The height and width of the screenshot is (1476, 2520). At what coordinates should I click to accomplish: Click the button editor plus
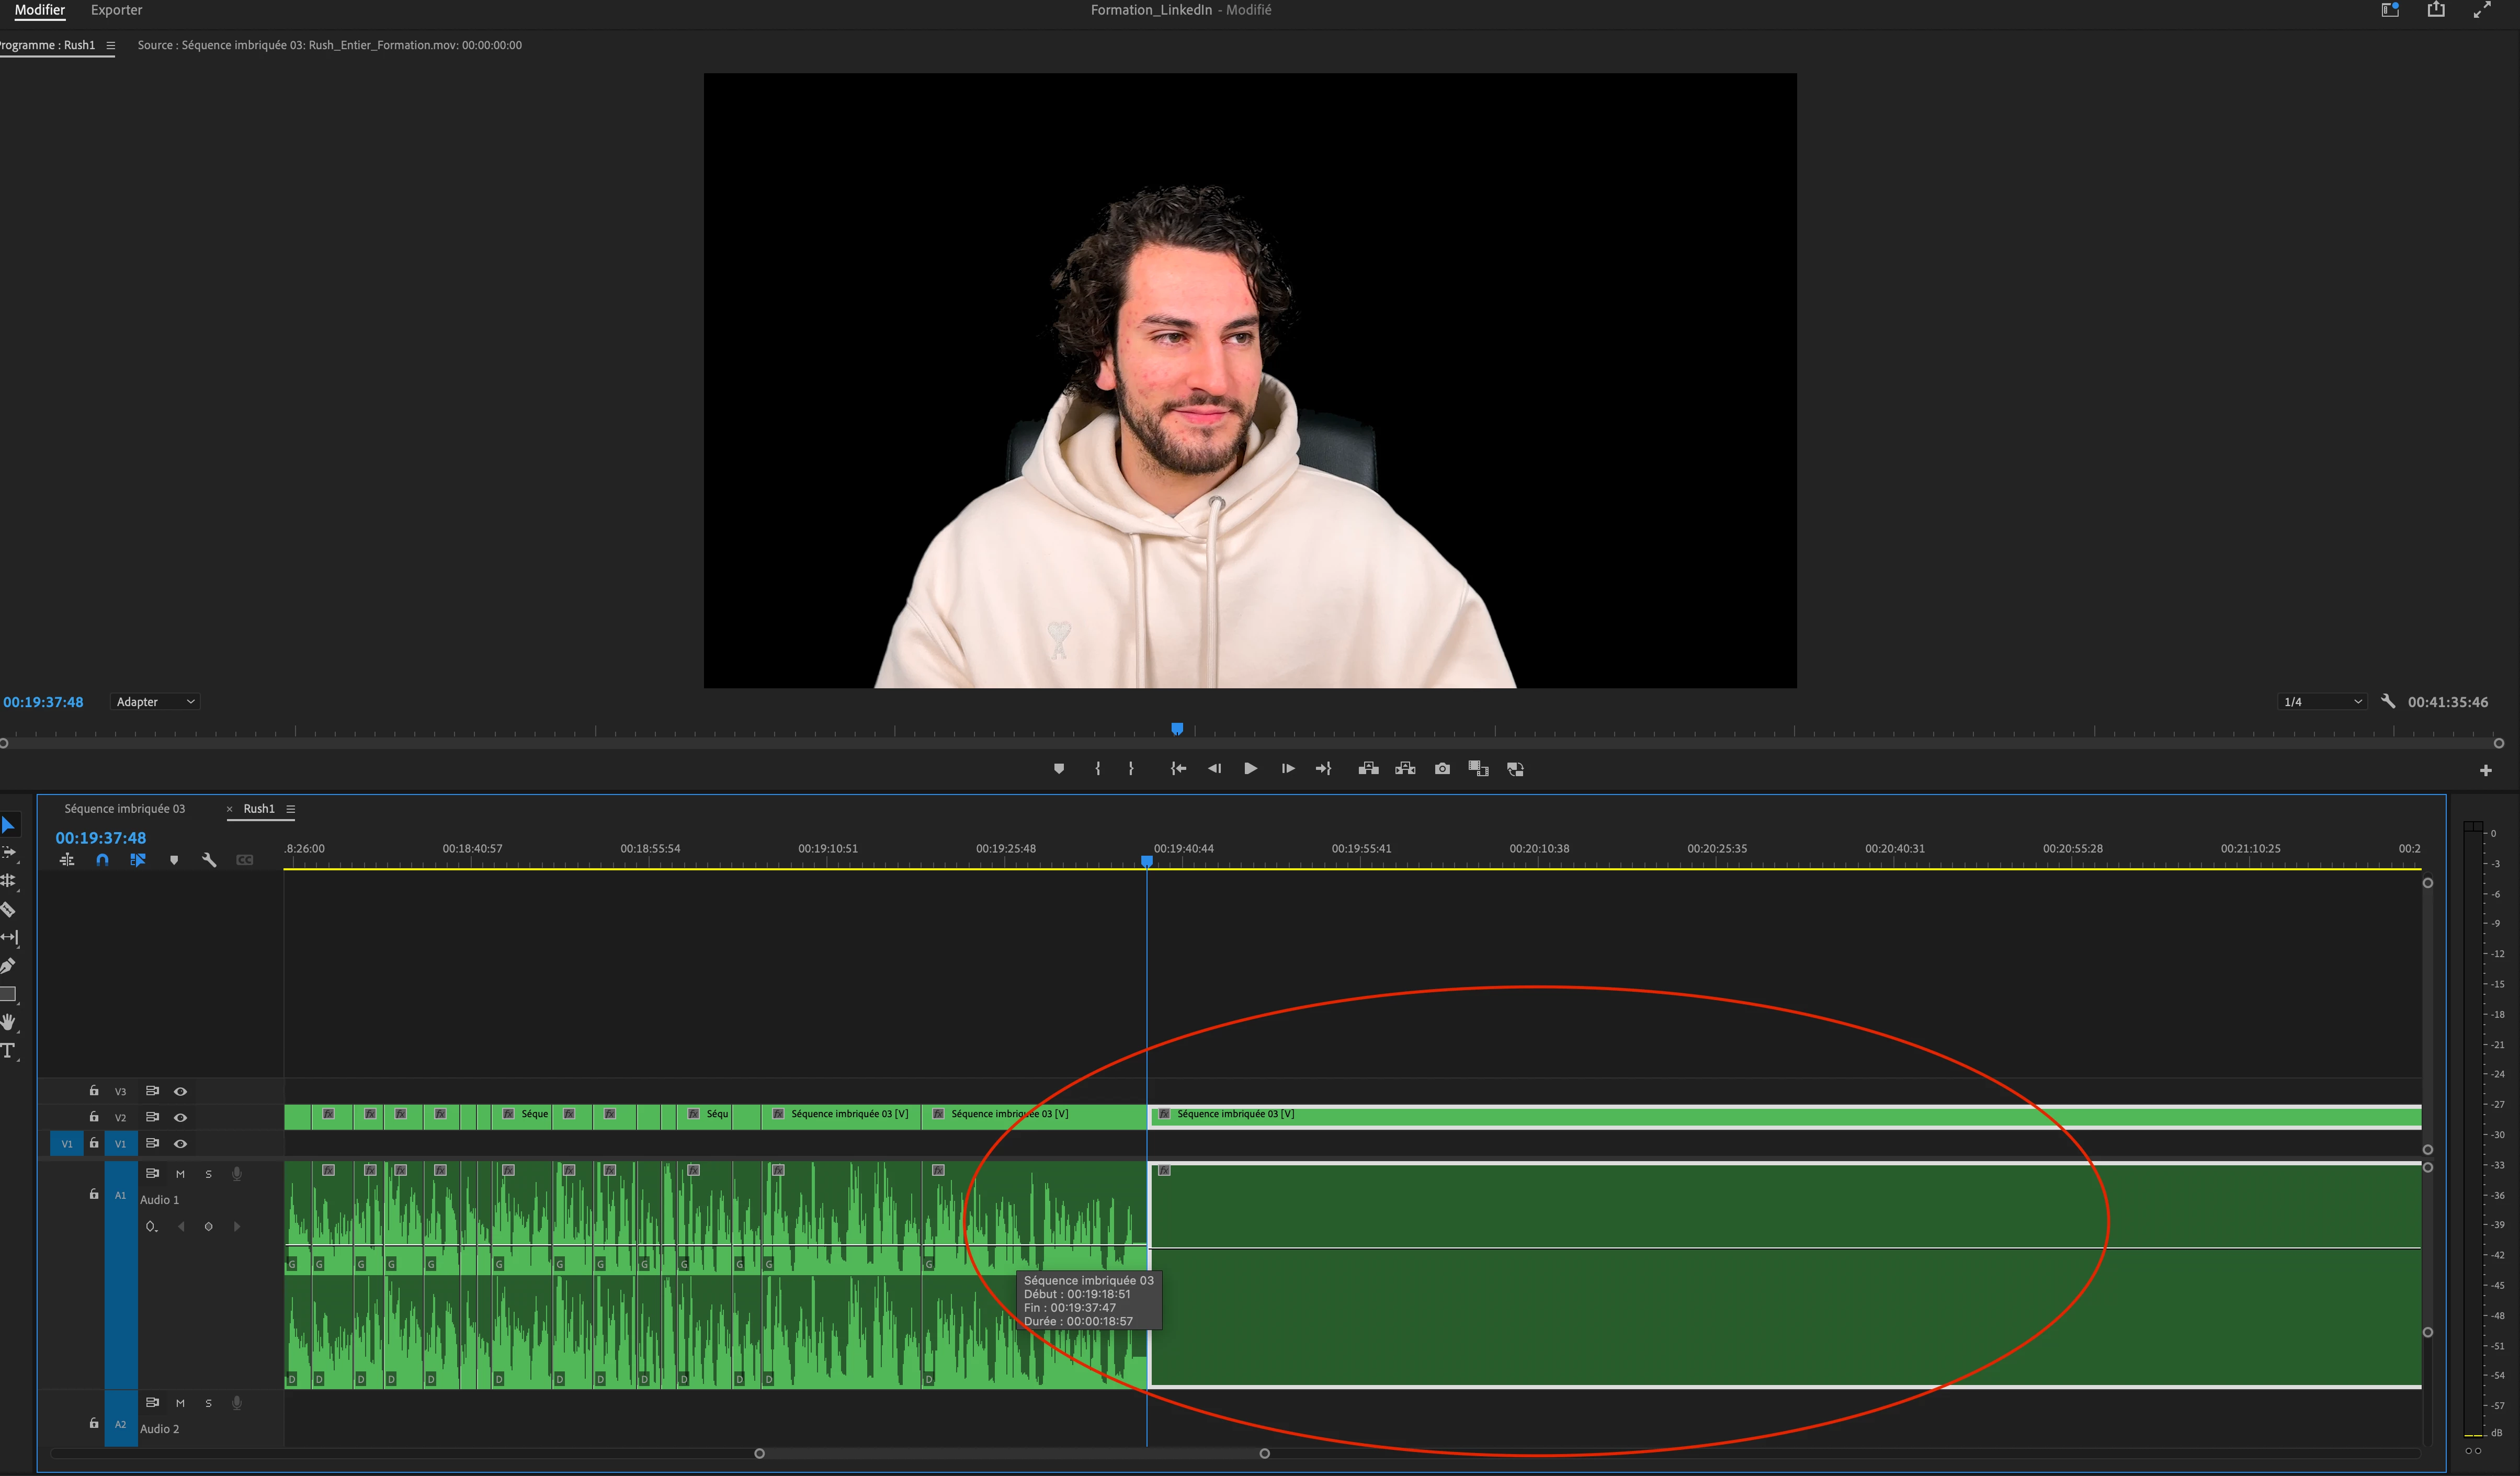[x=2485, y=770]
